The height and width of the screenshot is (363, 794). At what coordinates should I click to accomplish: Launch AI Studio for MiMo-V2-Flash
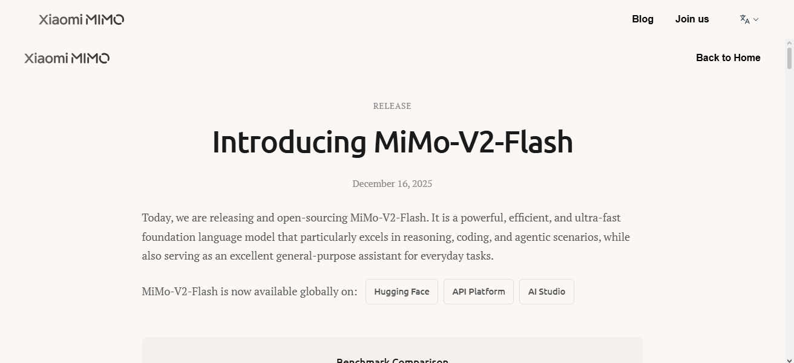coord(546,291)
